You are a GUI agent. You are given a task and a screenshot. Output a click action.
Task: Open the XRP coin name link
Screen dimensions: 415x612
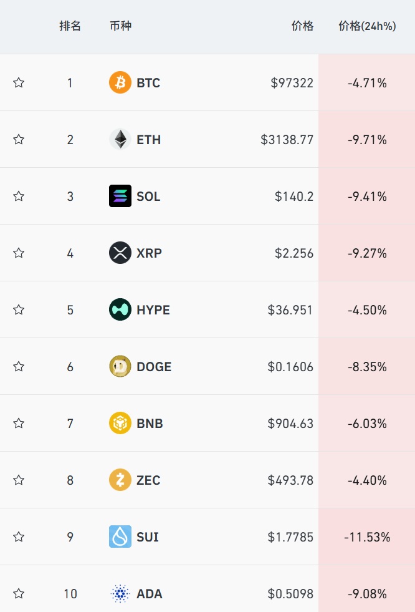[x=149, y=253]
